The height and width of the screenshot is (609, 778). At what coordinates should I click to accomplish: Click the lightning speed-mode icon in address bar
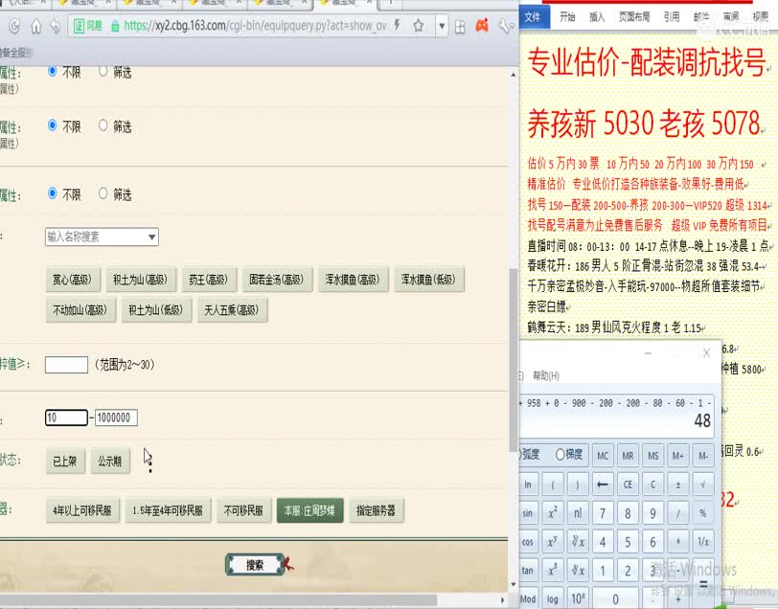point(397,25)
